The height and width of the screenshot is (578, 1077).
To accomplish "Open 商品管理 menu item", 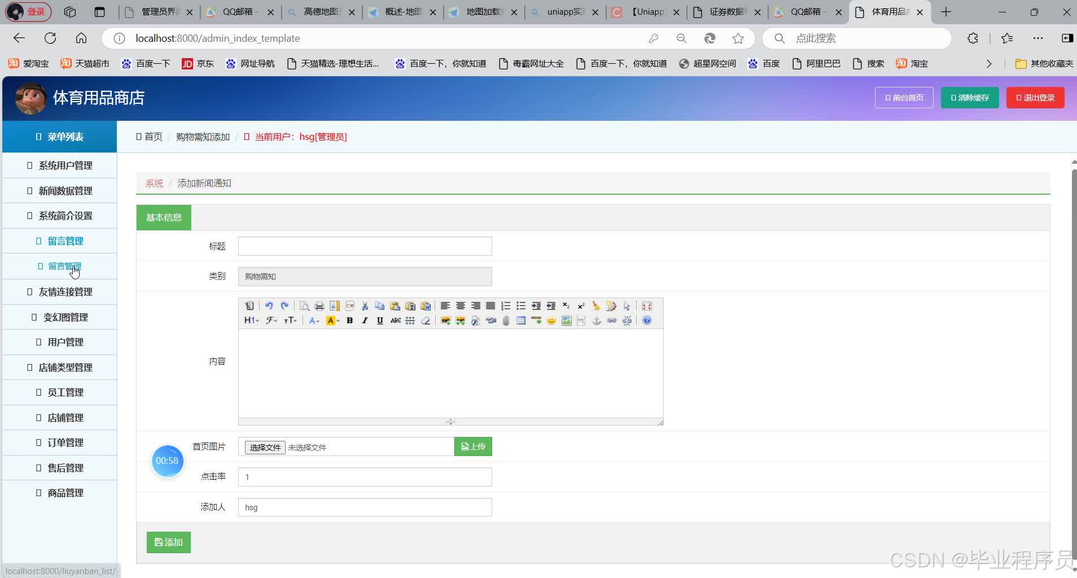I will (x=59, y=493).
